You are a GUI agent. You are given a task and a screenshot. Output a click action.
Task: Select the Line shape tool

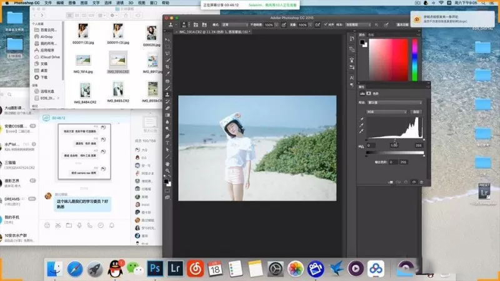tap(167, 157)
